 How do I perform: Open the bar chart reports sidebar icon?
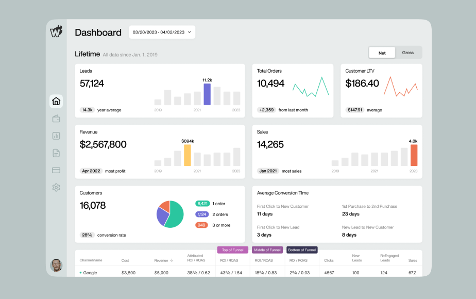56,136
